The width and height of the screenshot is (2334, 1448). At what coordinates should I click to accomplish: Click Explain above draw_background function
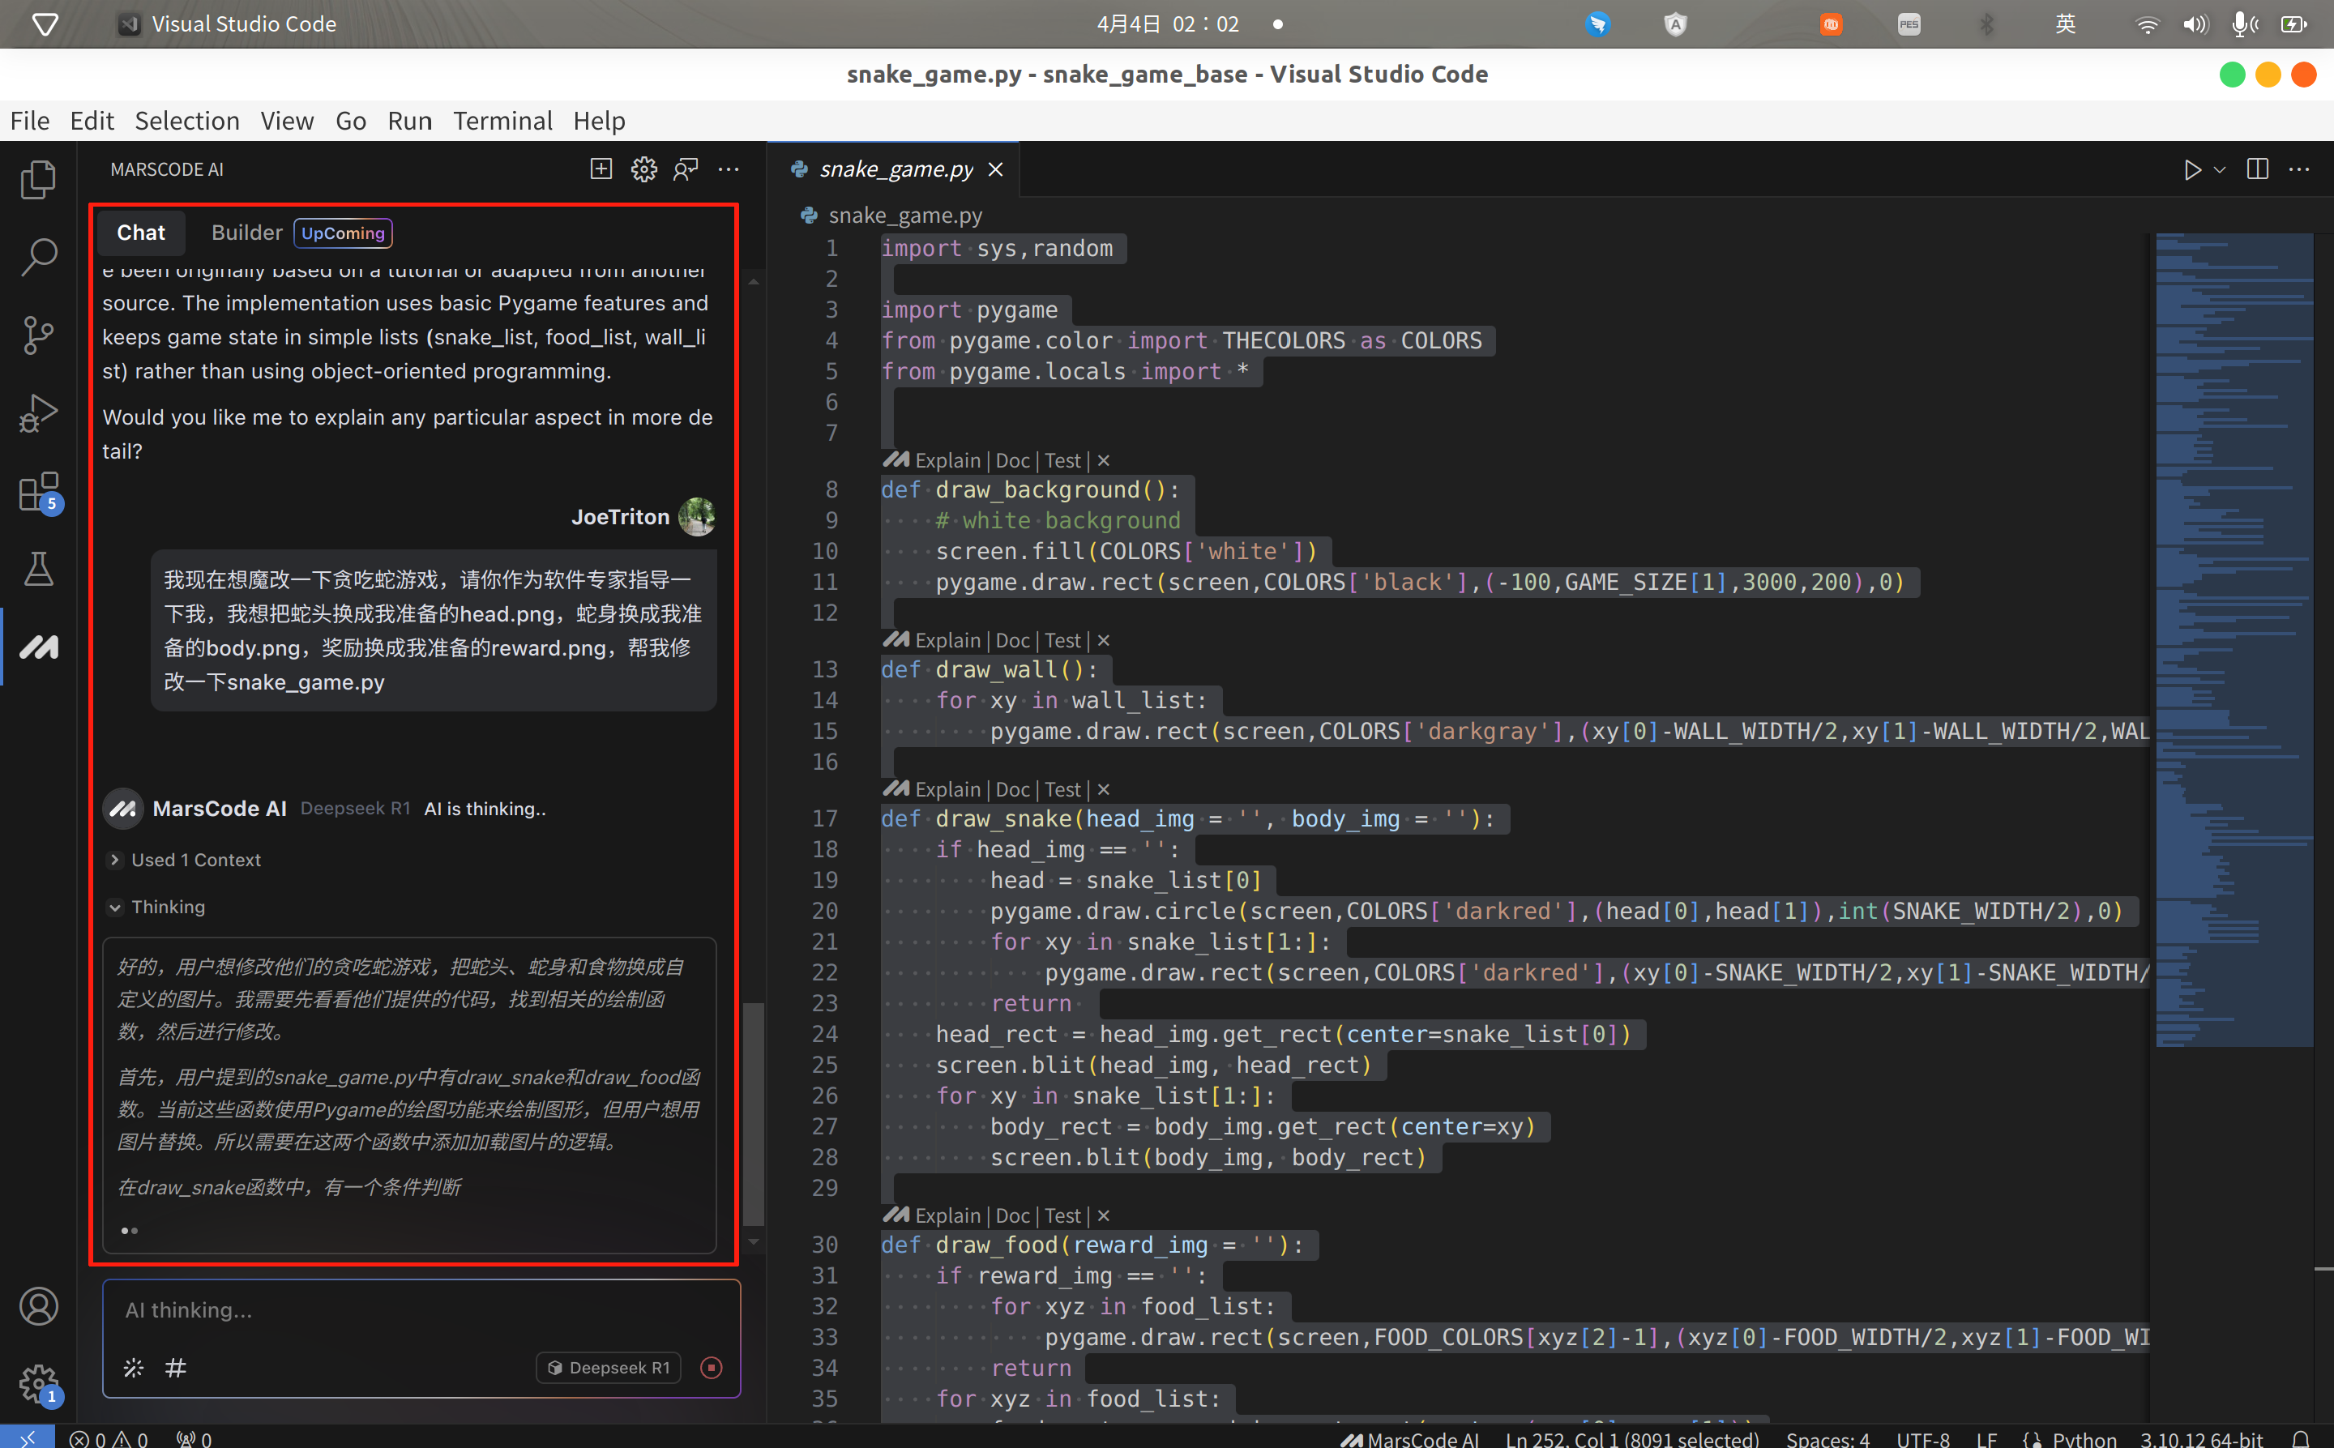click(947, 460)
